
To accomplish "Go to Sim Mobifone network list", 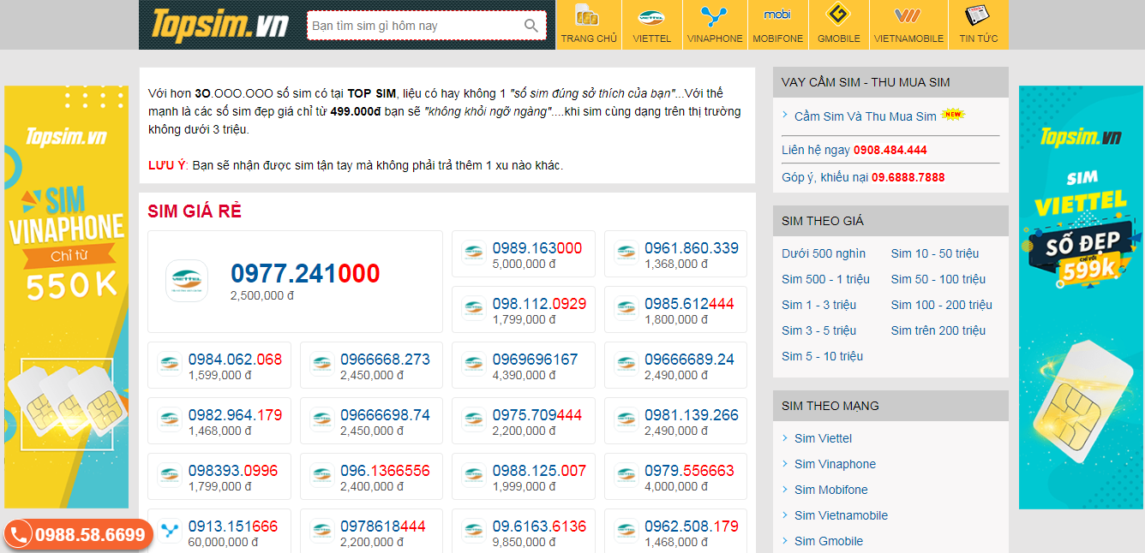I will (x=830, y=490).
